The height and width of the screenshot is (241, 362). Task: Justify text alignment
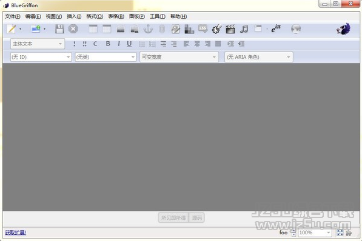tap(218, 44)
